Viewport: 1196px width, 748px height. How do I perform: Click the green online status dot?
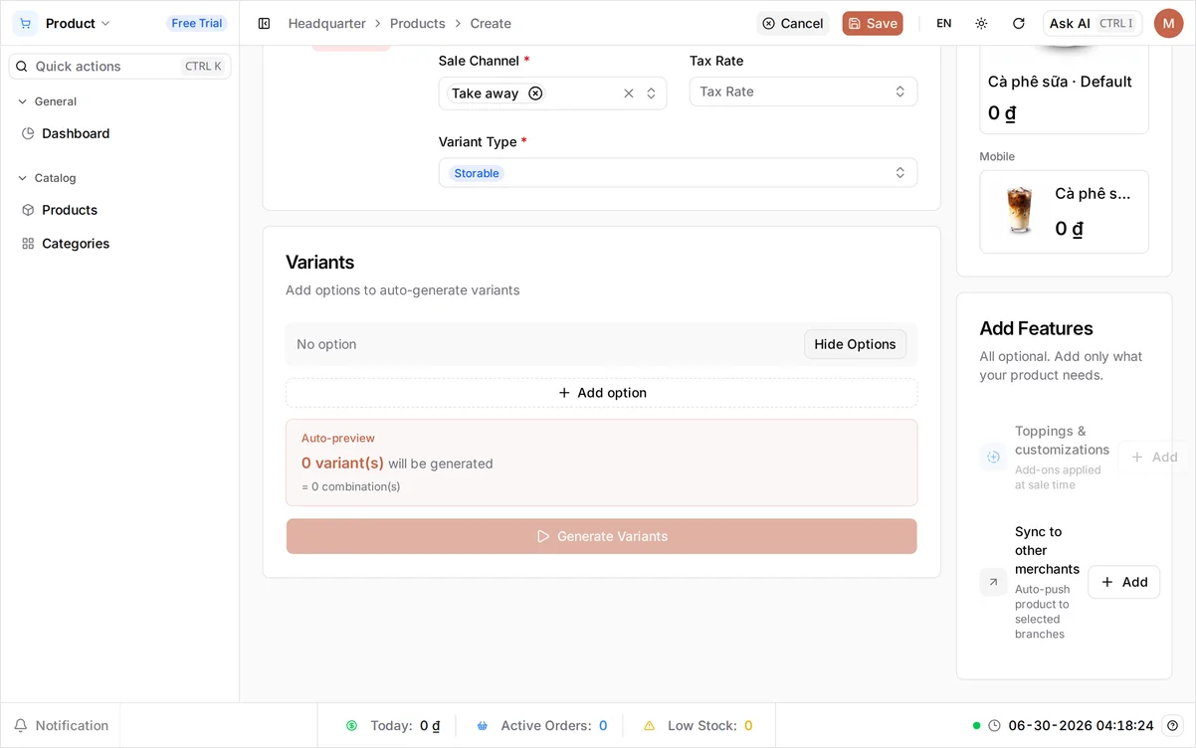pyautogui.click(x=977, y=726)
